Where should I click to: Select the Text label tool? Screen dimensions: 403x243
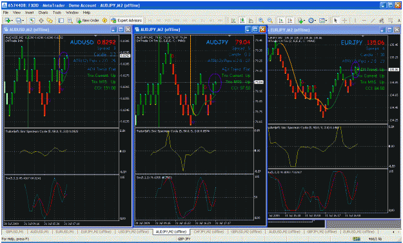(399, 20)
